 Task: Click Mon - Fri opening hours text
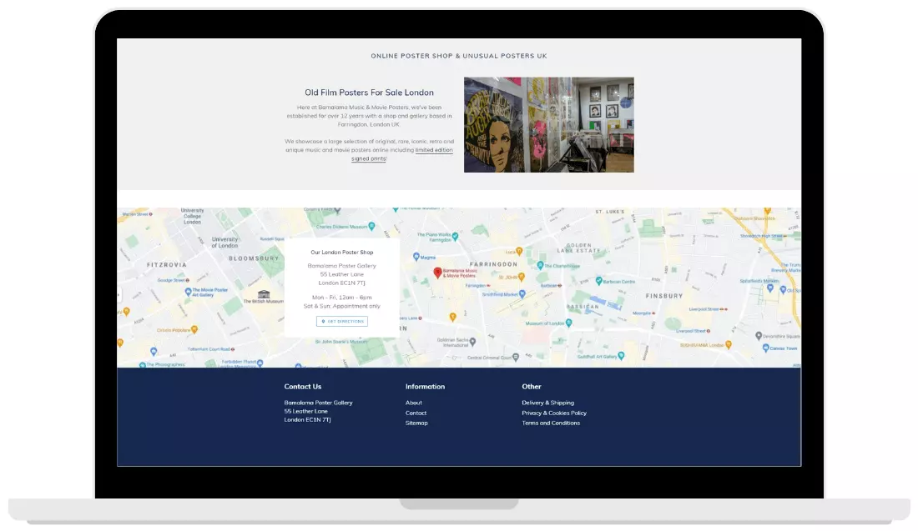point(342,297)
